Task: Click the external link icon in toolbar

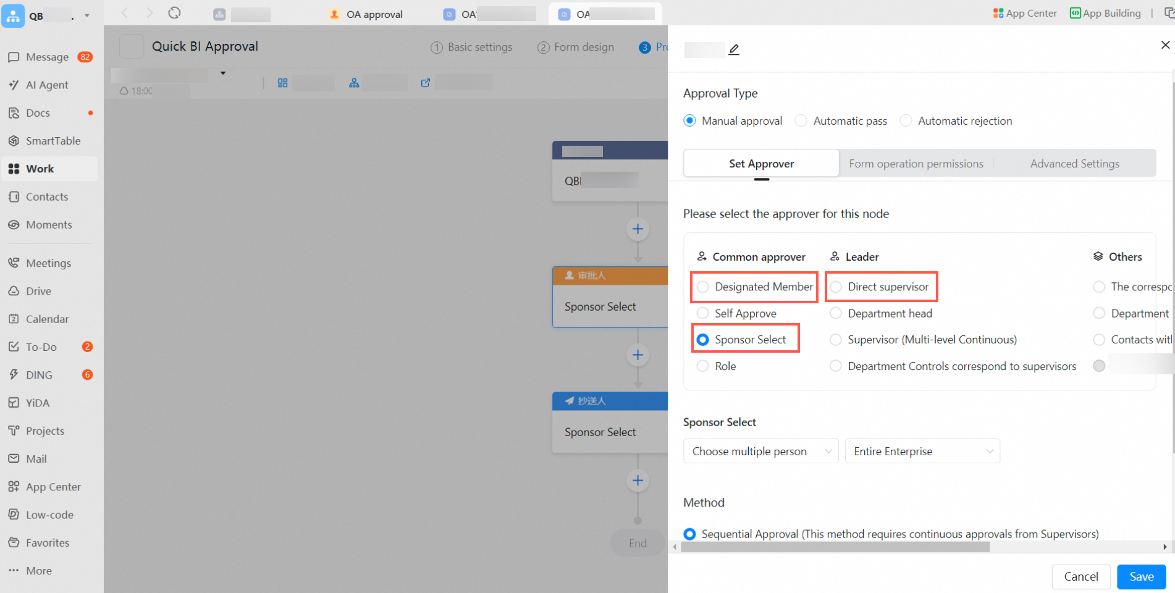Action: (426, 83)
